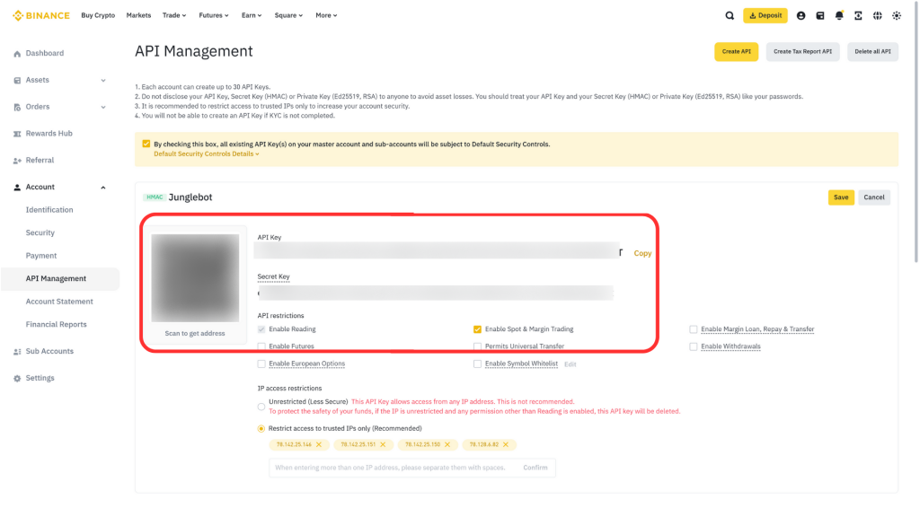Go to Markets
The width and height of the screenshot is (920, 517).
point(138,16)
